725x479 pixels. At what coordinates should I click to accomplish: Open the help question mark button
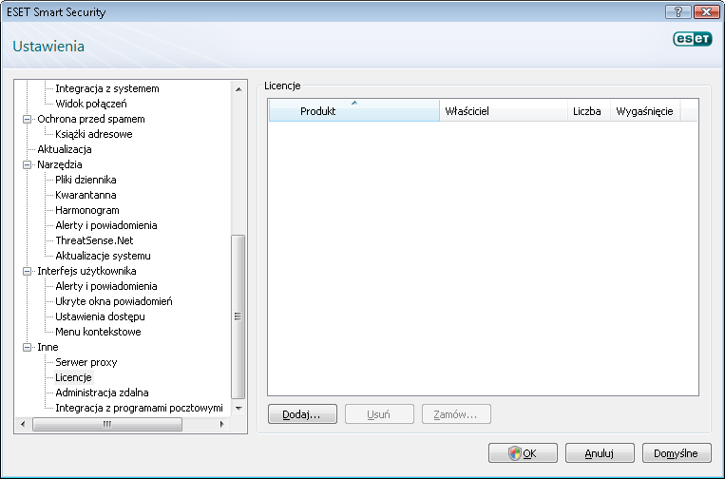click(678, 11)
